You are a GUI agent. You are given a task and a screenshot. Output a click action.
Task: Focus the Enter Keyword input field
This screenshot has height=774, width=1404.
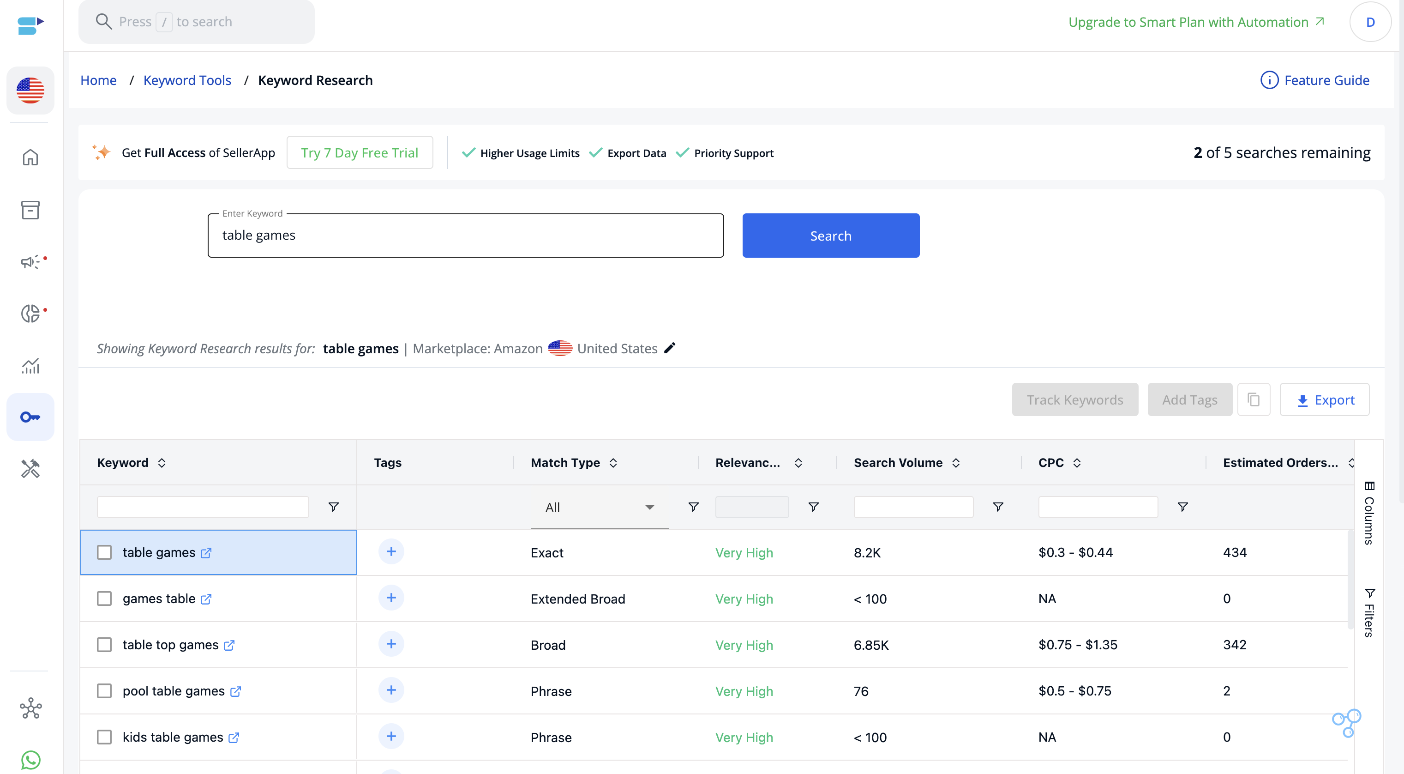465,236
